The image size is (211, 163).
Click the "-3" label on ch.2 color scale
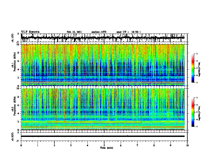tap(196, 98)
